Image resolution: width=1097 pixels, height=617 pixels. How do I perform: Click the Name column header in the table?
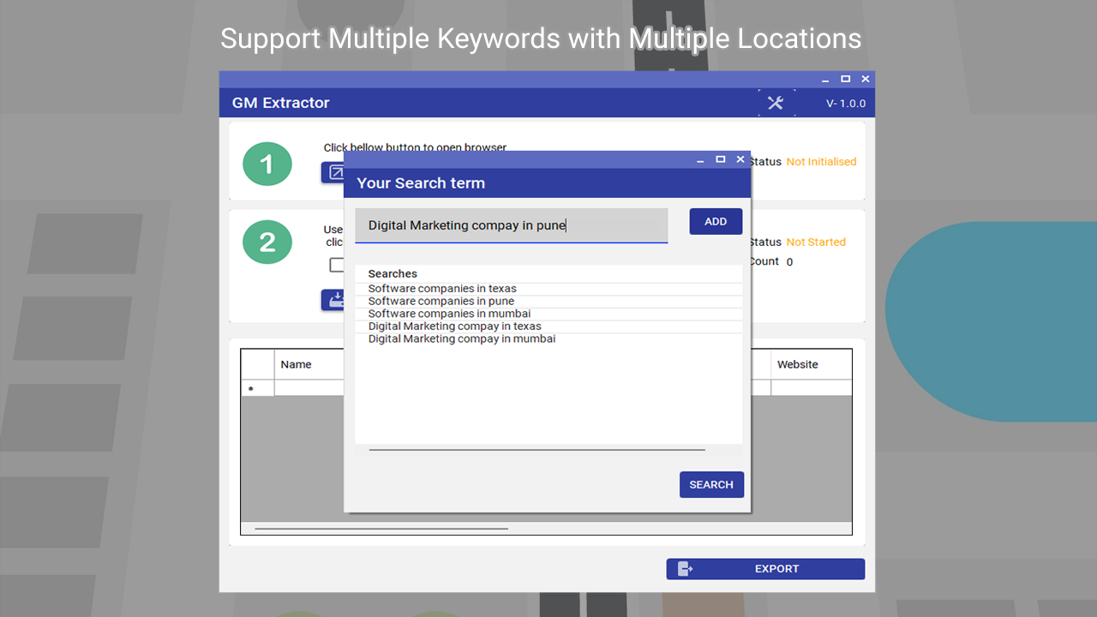(297, 363)
